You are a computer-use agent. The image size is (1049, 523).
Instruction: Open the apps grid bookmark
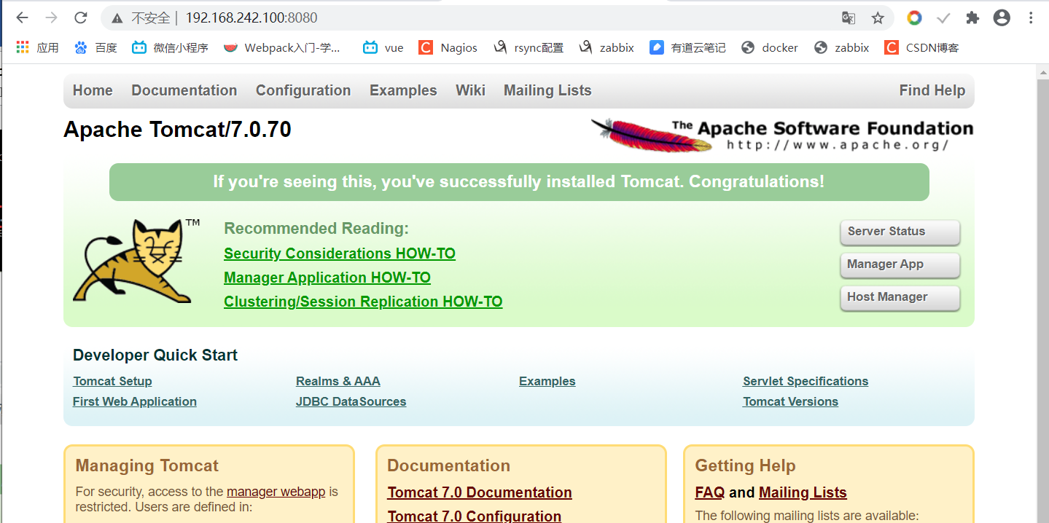(37, 47)
